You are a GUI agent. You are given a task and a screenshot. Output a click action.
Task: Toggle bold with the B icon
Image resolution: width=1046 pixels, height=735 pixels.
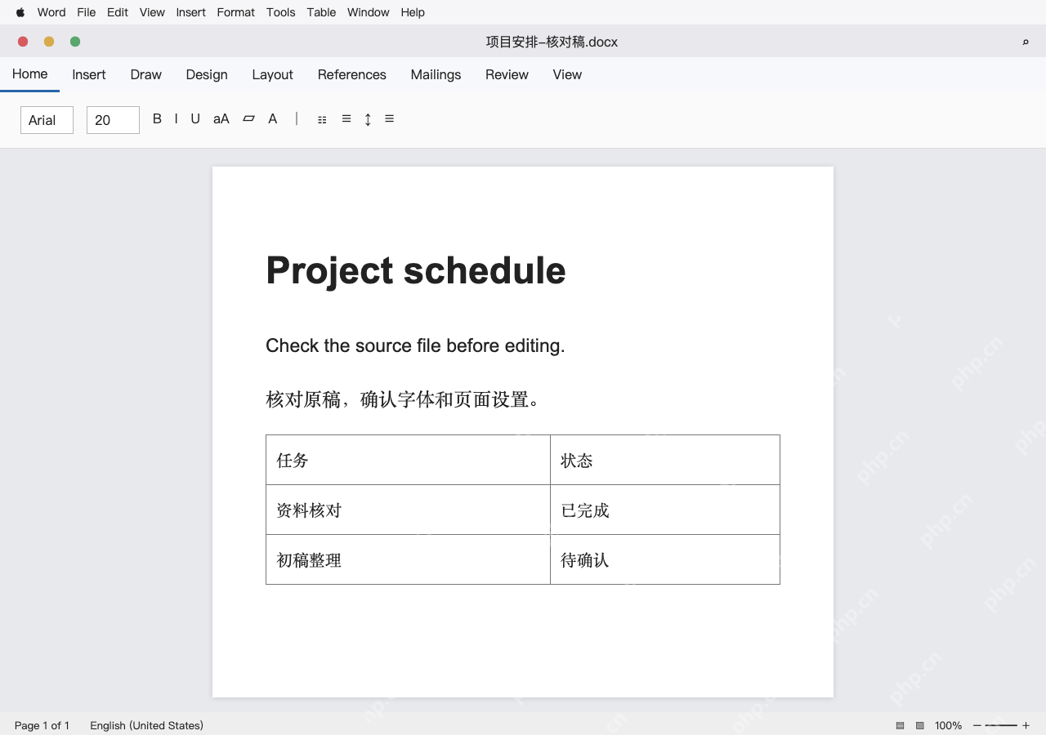tap(157, 119)
